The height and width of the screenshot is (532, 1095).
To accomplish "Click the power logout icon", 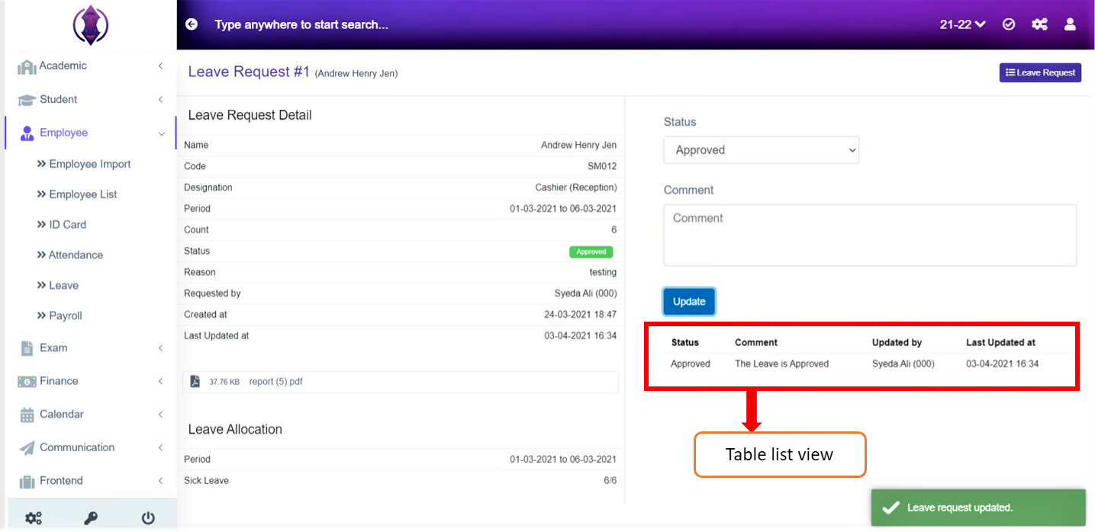I will point(148,518).
